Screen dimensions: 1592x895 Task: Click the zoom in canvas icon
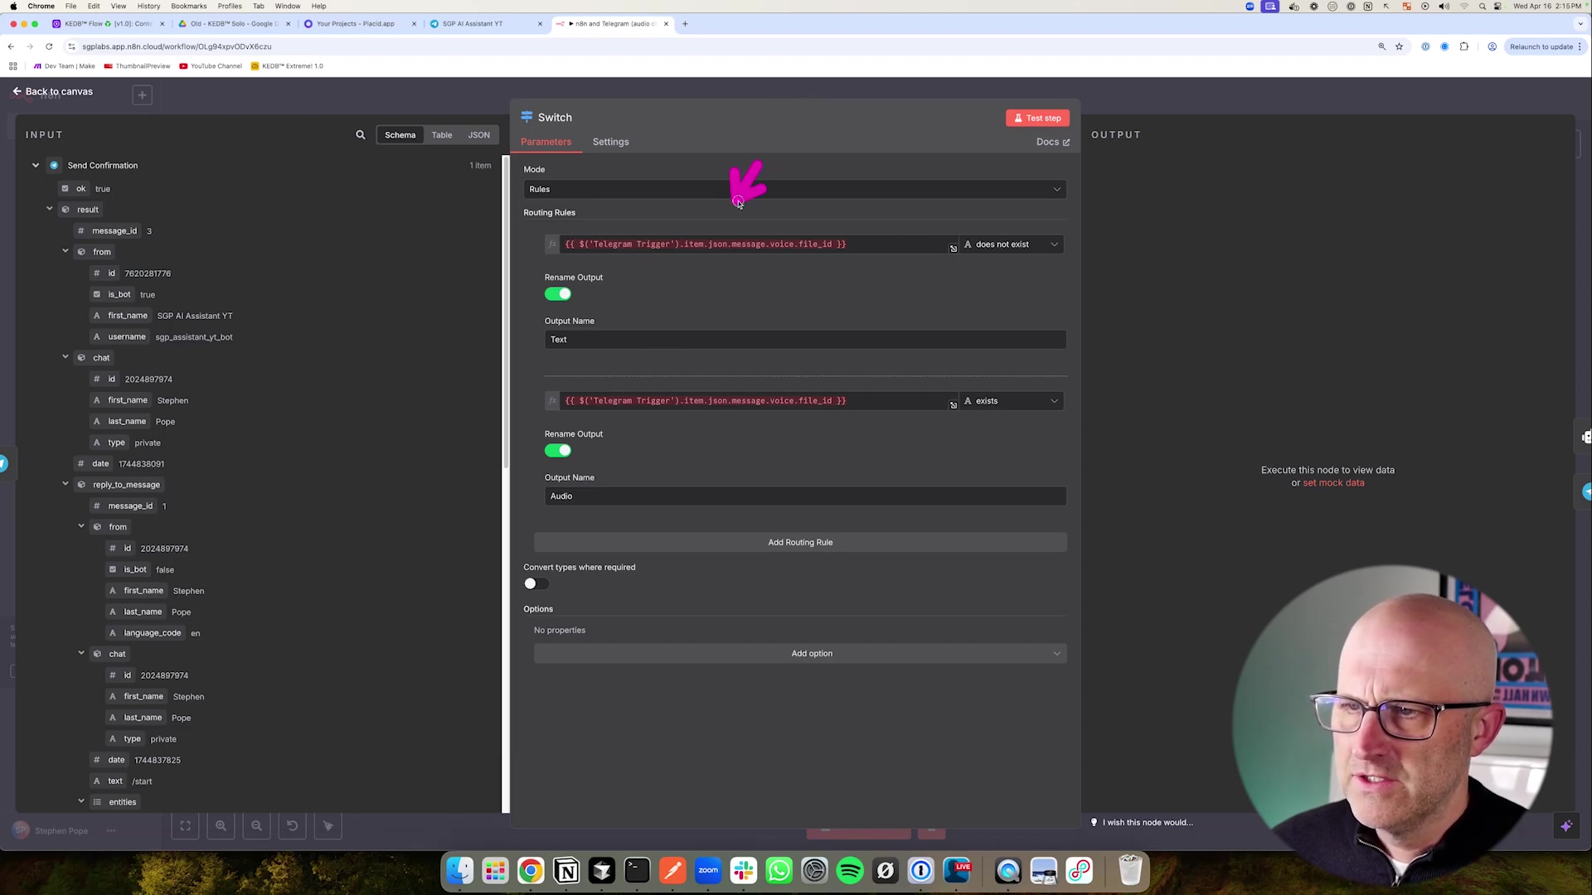221,825
